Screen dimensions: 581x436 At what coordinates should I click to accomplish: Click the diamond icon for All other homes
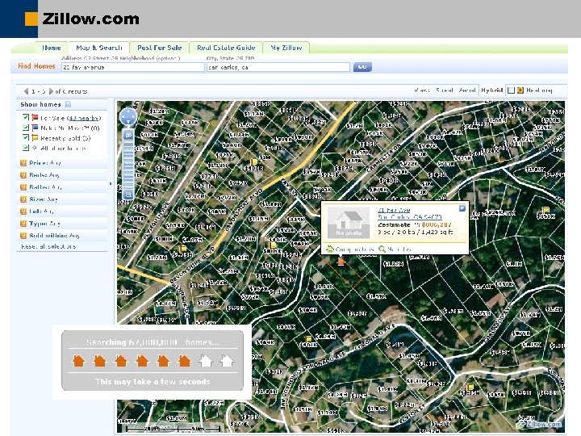(x=35, y=148)
